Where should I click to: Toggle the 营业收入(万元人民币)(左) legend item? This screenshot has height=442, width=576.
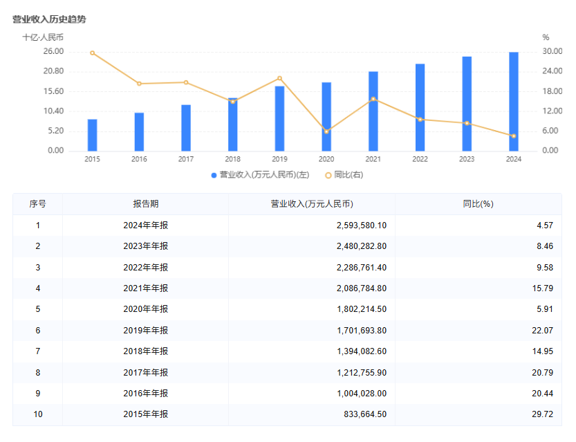point(261,175)
